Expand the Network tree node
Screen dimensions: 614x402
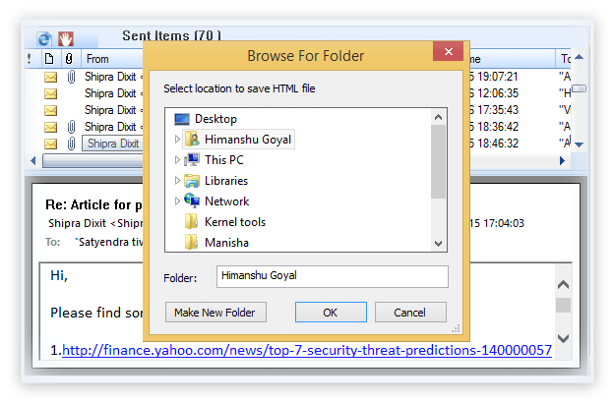point(177,201)
